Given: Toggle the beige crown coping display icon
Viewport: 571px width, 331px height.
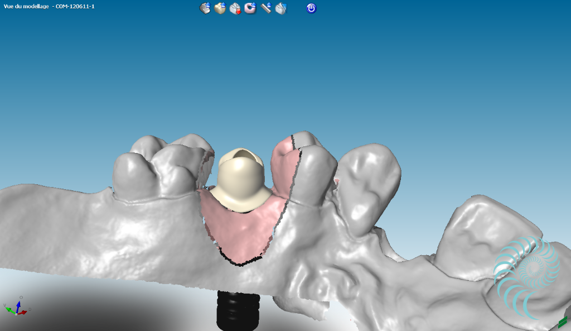Looking at the screenshot, I should [x=220, y=8].
